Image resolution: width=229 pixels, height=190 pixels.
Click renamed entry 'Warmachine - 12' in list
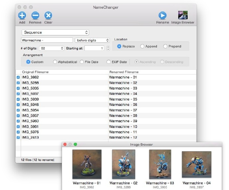pos(123,138)
